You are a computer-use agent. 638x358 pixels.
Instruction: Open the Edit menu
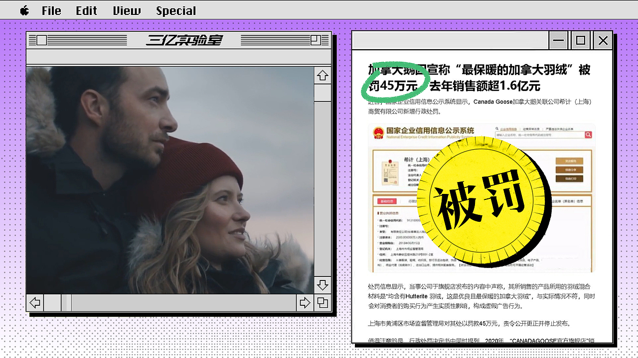pyautogui.click(x=87, y=10)
